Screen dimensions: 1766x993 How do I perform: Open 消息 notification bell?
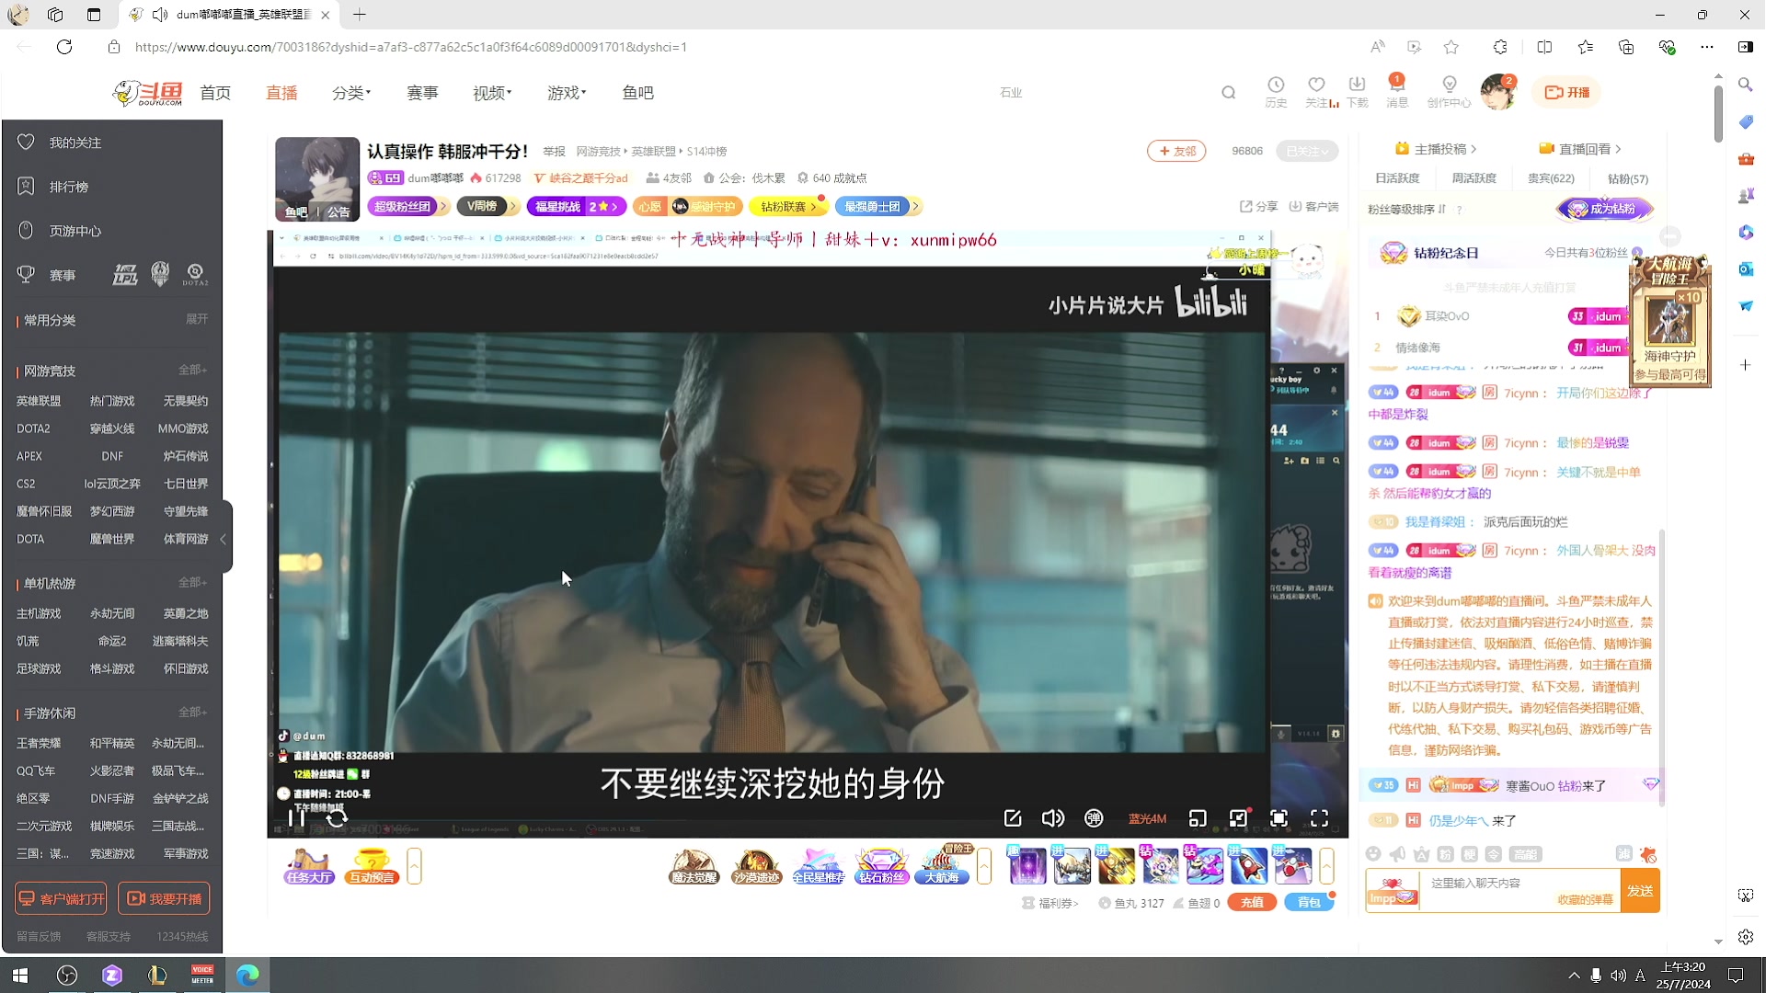click(x=1397, y=91)
